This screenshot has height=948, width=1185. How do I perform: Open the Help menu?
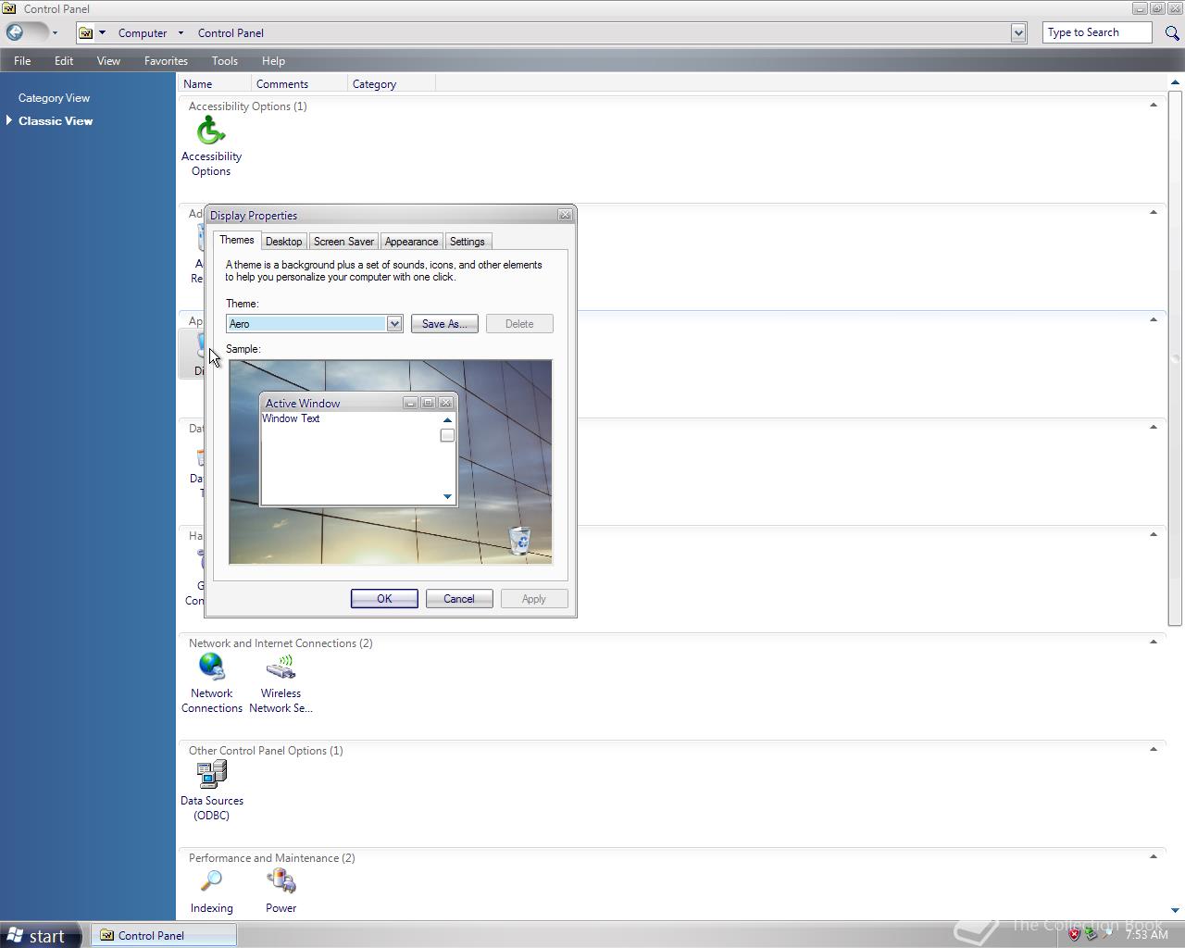[x=273, y=61]
